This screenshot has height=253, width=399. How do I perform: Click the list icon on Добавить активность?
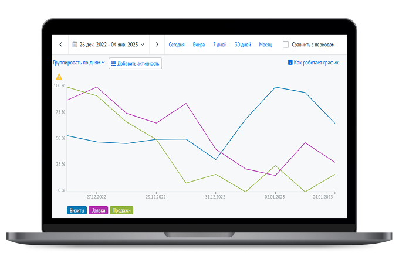(x=114, y=63)
